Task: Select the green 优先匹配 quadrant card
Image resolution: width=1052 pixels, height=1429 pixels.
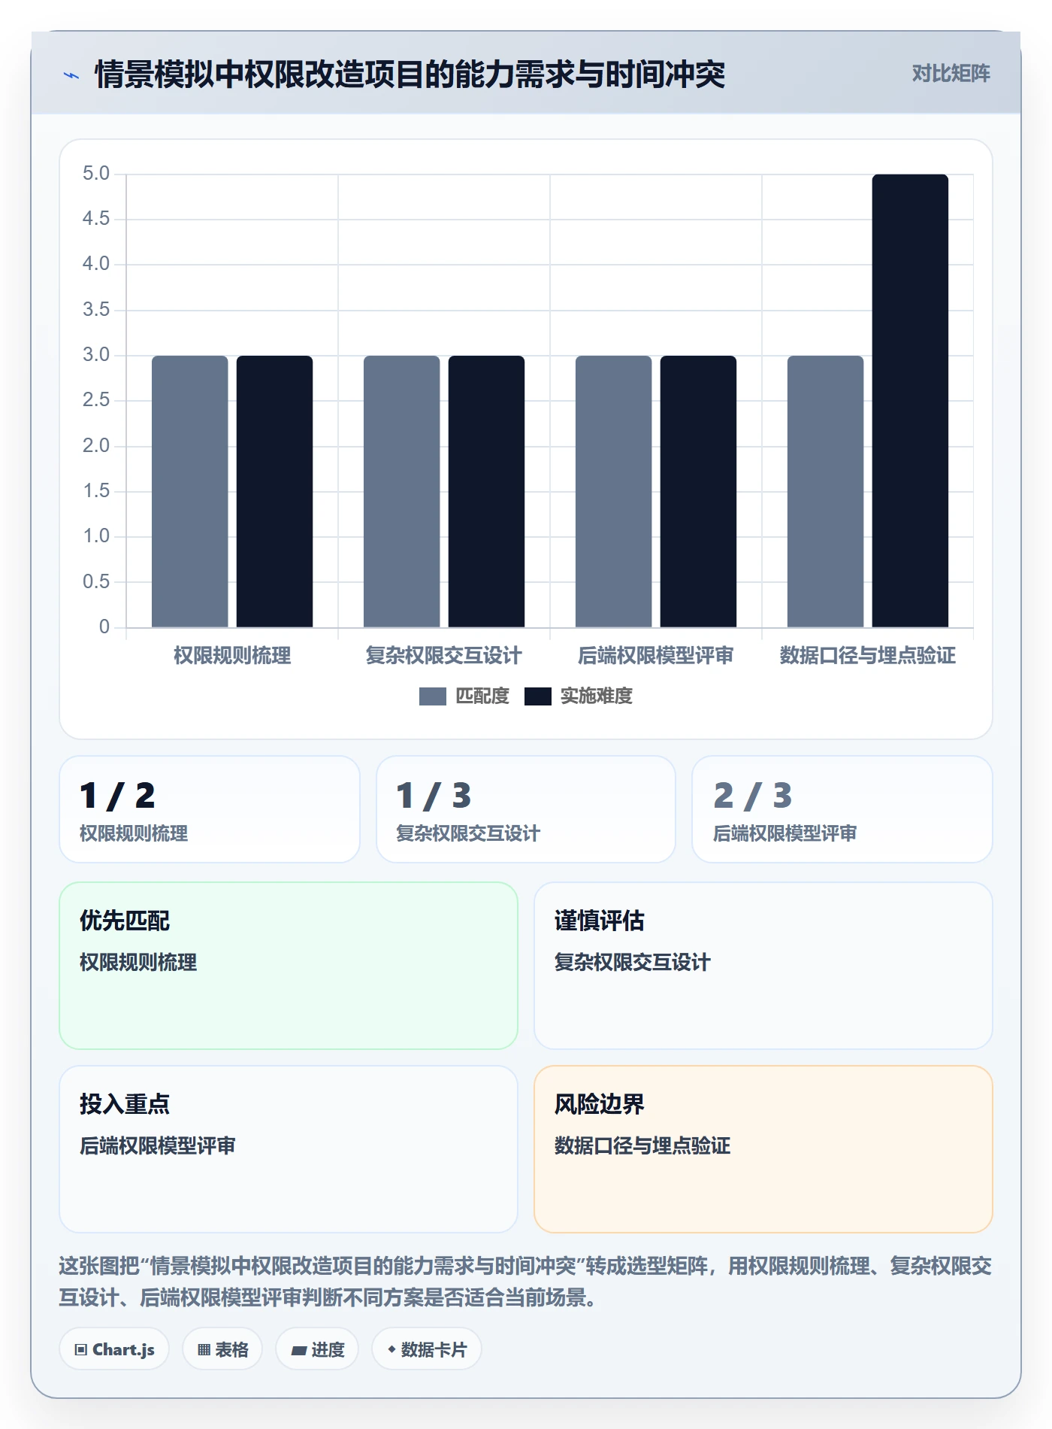Action: pos(289,966)
